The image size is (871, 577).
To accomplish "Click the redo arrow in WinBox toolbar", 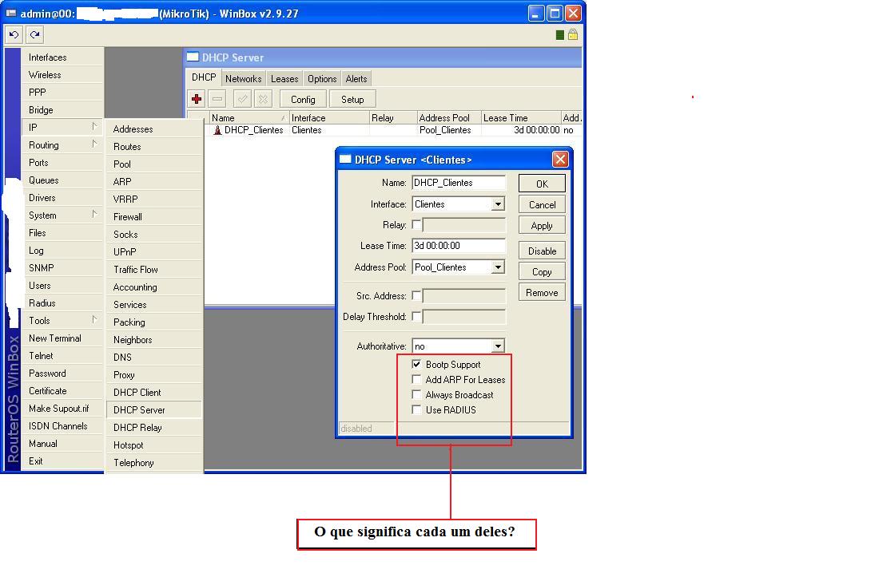I will click(x=34, y=35).
